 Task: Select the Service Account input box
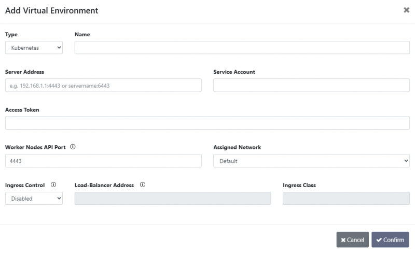click(x=311, y=86)
